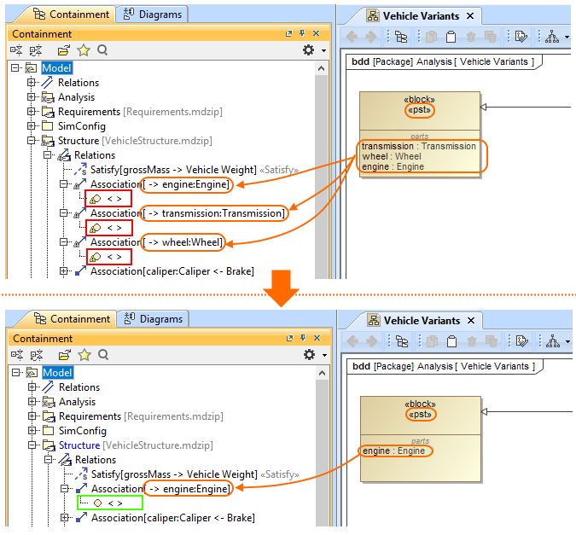This screenshot has width=576, height=535.
Task: Select Association[-> transmission:Transmission] tree row
Action: (180, 213)
